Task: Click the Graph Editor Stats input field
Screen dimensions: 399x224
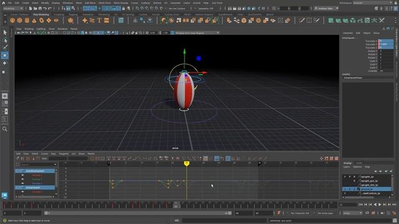Action: 57,159
